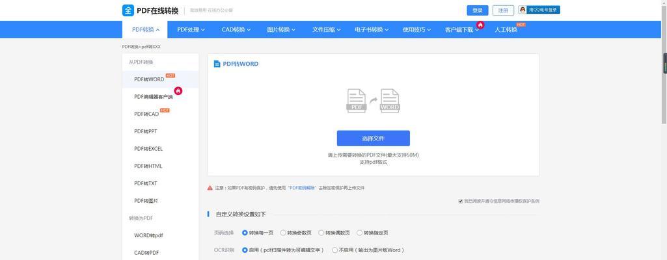This screenshot has width=667, height=260.
Task: Select the 转换奇数页 radio option
Action: click(x=284, y=232)
